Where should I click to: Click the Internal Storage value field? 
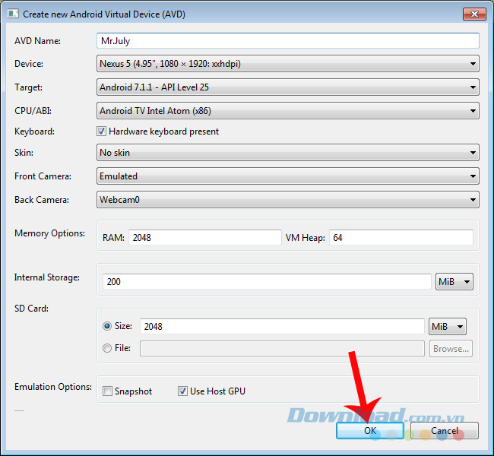click(x=267, y=281)
